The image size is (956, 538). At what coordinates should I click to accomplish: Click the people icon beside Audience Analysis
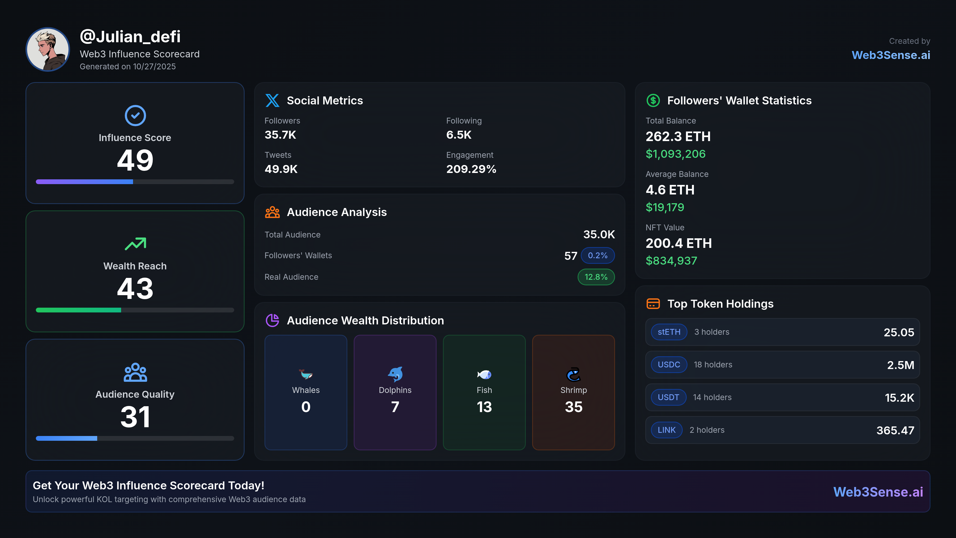coord(272,212)
